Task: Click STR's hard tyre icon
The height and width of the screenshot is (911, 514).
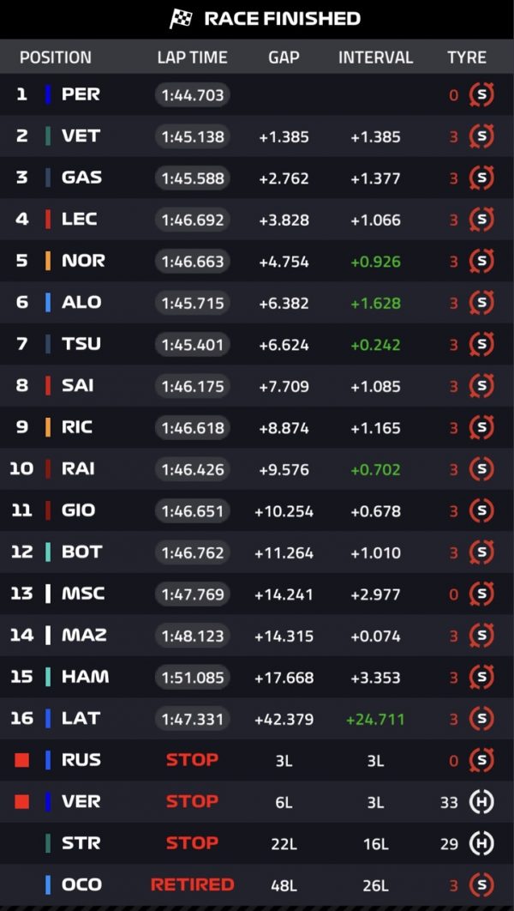Action: point(481,843)
